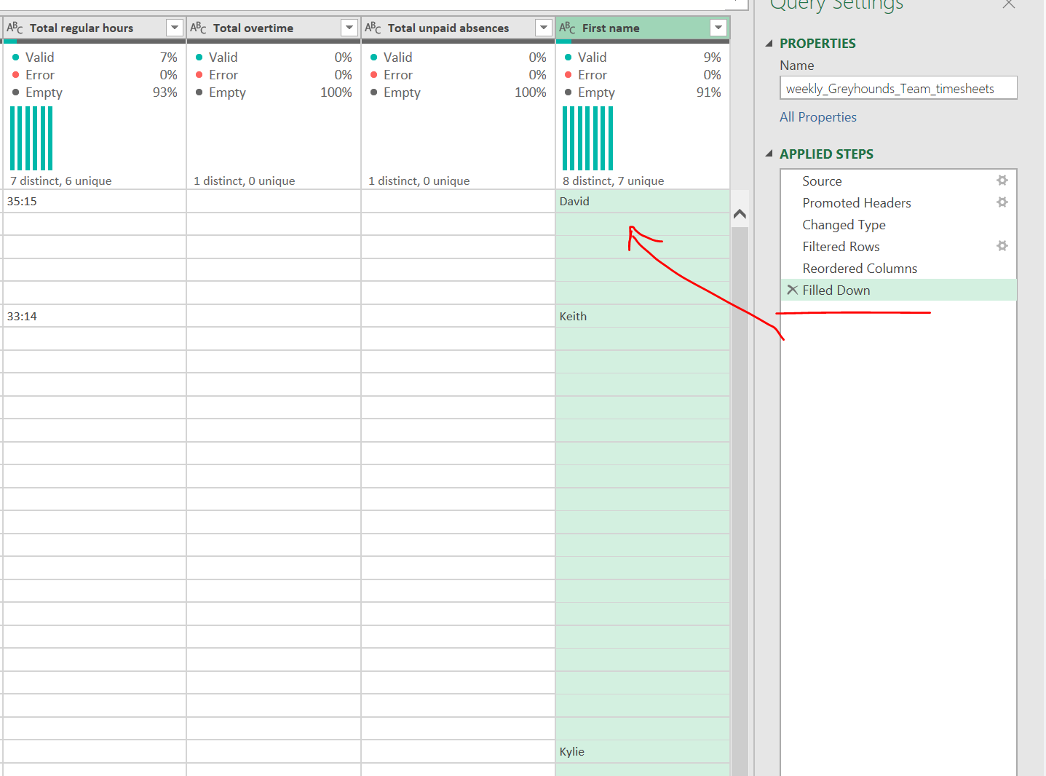1046x776 pixels.
Task: Change data type of Total unpaid absences
Action: 373,28
